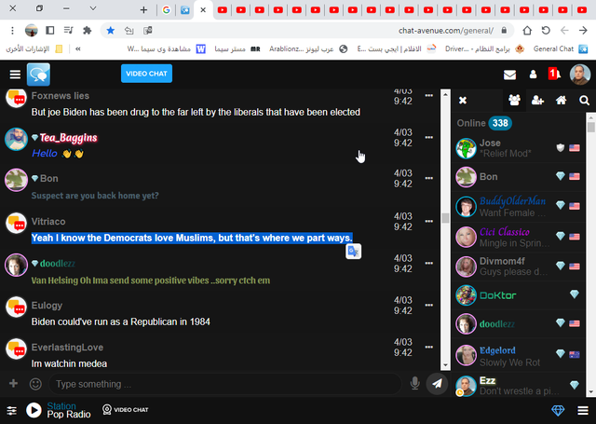The width and height of the screenshot is (596, 424).
Task: Bookmark page with blue star icon
Action: tap(111, 31)
